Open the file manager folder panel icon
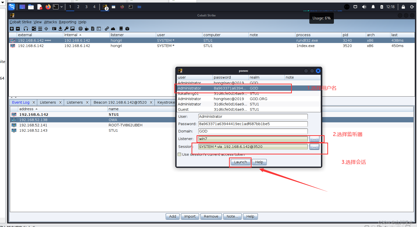This screenshot has width=417, height=227. coord(31,7)
